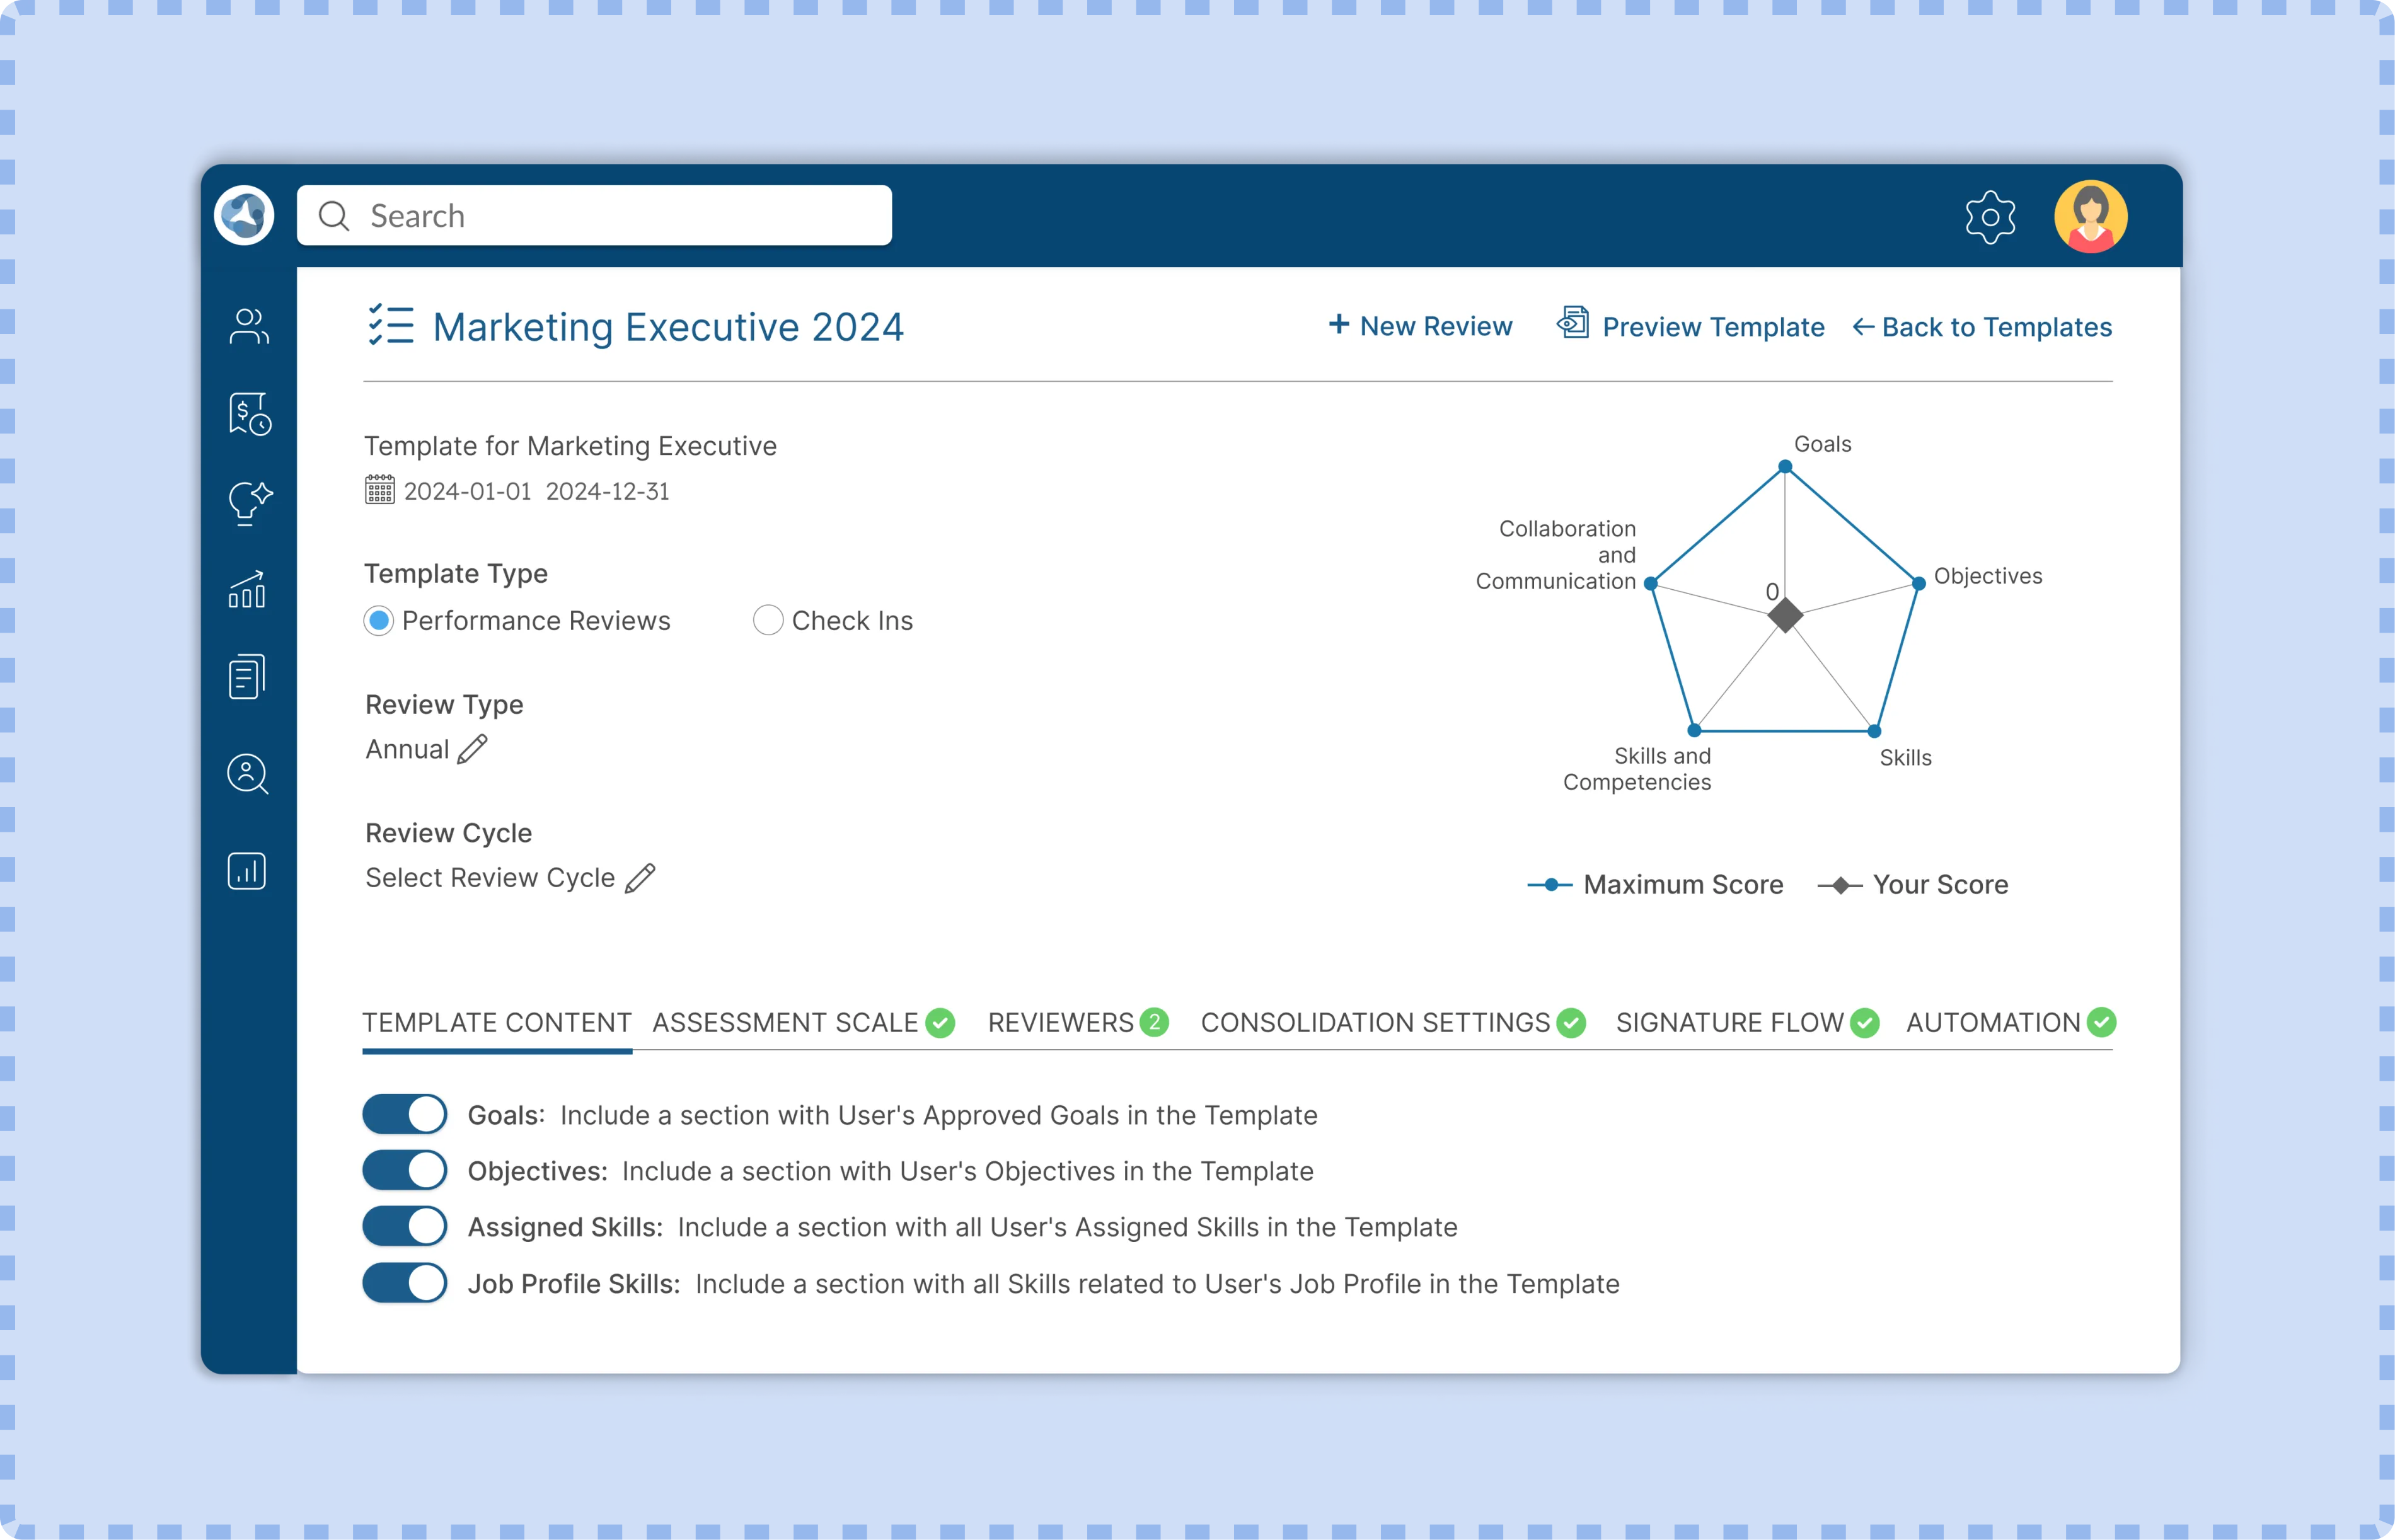The height and width of the screenshot is (1540, 2395).
Task: Click the Search input field
Action: pyautogui.click(x=594, y=215)
